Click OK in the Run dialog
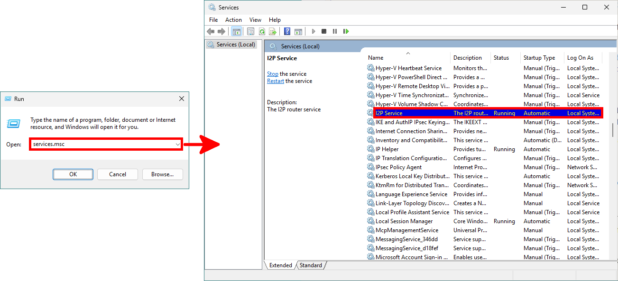Image resolution: width=618 pixels, height=281 pixels. (73, 174)
